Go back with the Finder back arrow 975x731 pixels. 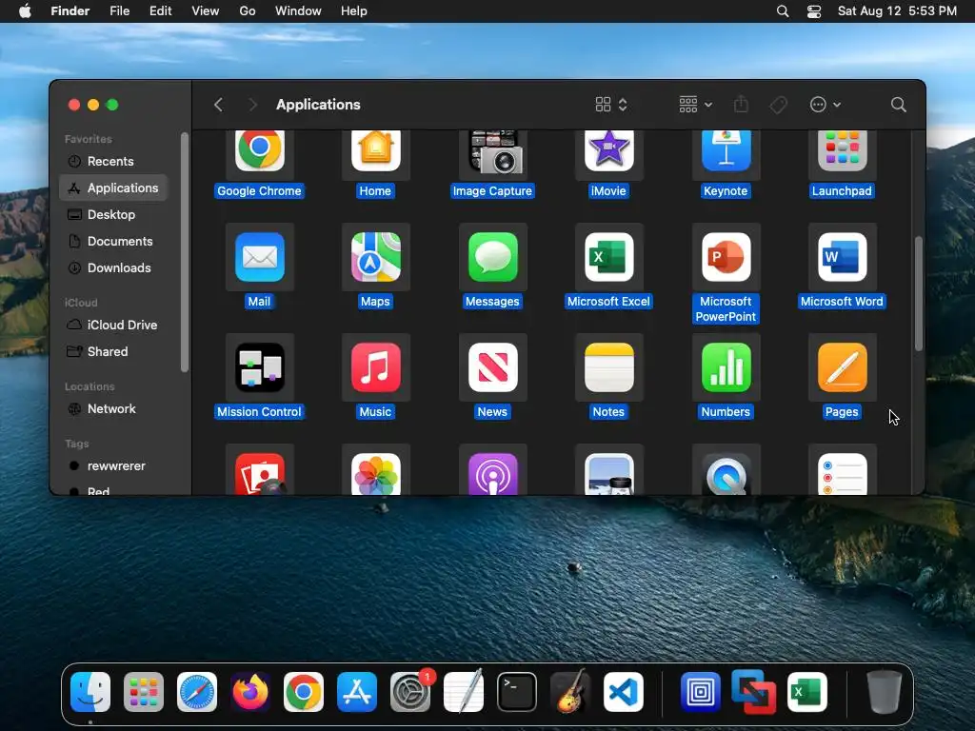tap(218, 105)
